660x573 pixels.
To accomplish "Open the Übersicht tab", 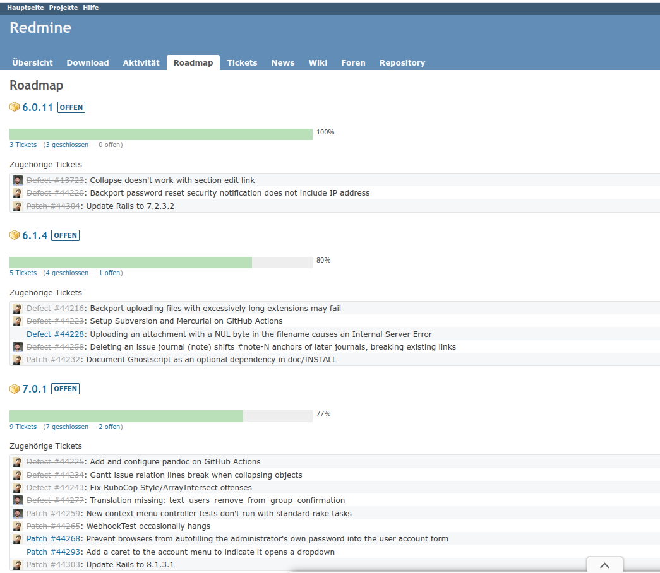I will pos(32,62).
